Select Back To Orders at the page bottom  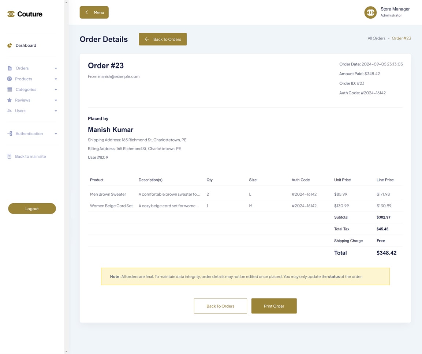tap(220, 306)
